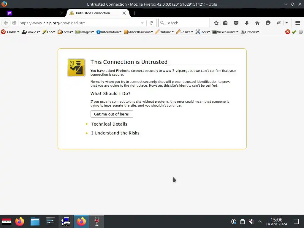Open the Outline toolbar menu
304x228 pixels.
[164, 32]
